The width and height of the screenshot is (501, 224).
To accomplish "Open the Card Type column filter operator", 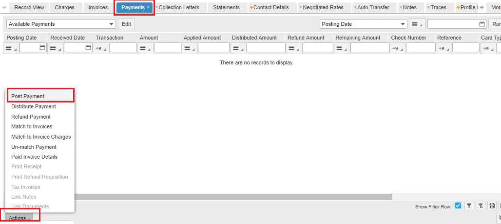I will pos(488,48).
